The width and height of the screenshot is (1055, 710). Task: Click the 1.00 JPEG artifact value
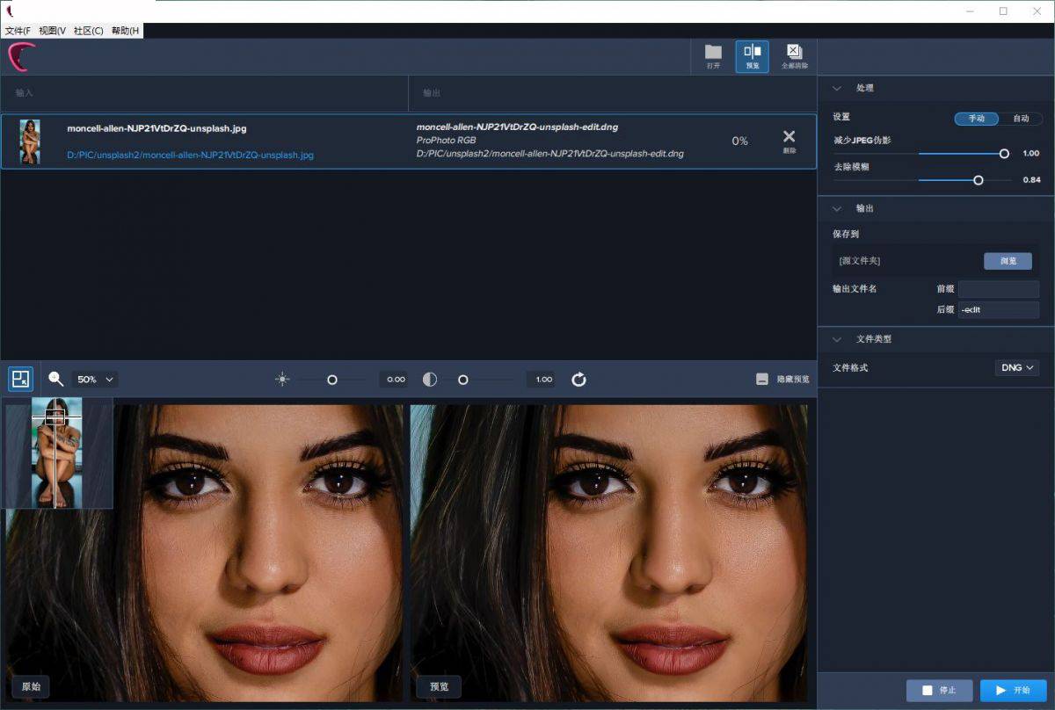(1030, 154)
